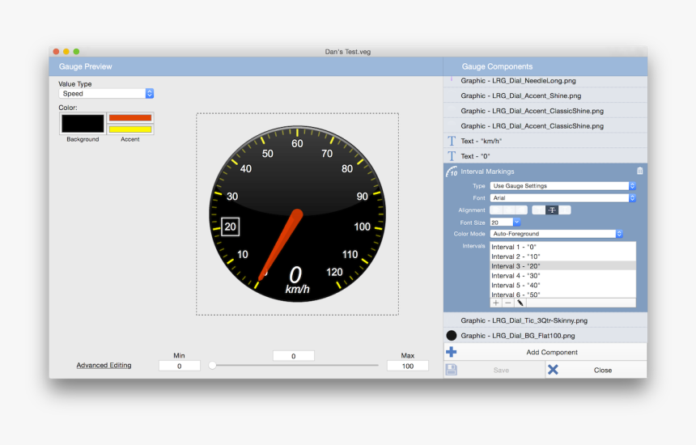Click the text icon beside "km/h"
The width and height of the screenshot is (696, 445).
coord(452,141)
